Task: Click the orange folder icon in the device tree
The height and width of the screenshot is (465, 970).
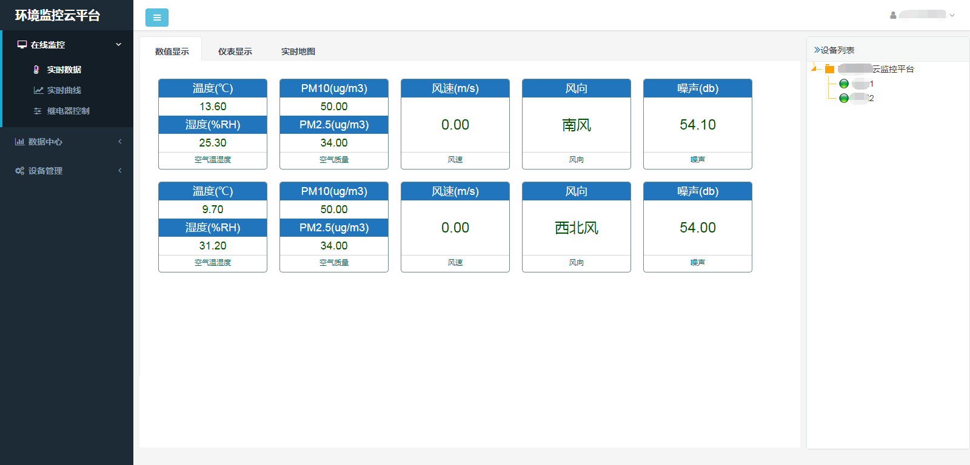Action: (829, 69)
